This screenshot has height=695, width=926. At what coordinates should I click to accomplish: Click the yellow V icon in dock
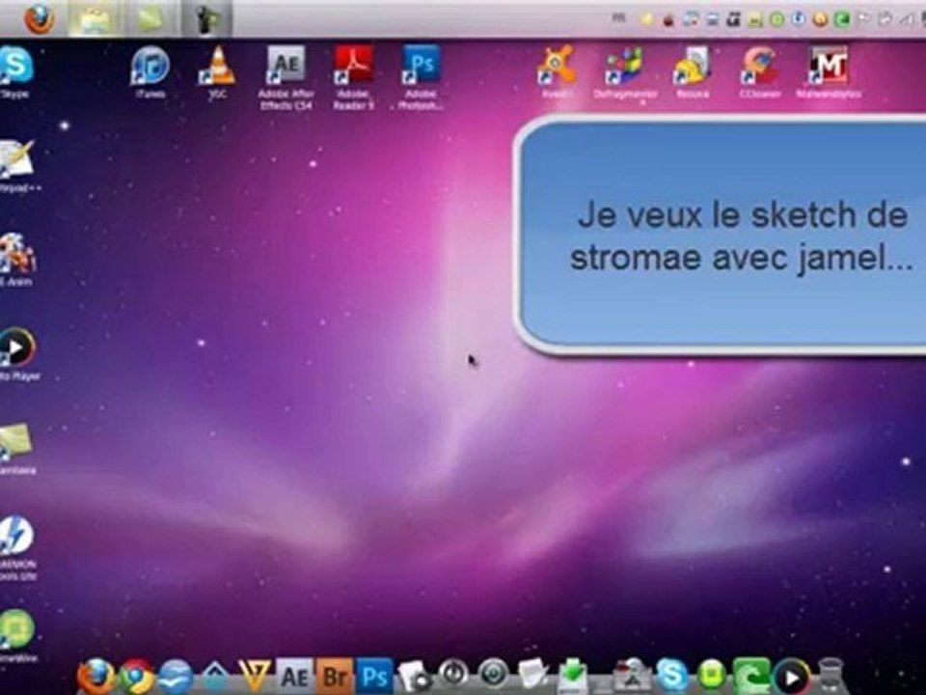[x=255, y=676]
